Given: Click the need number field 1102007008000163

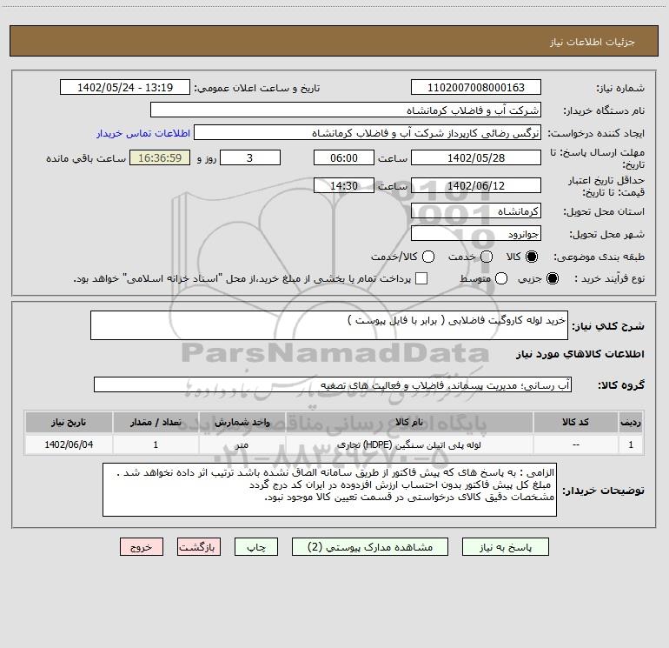Looking at the screenshot, I should tap(476, 88).
